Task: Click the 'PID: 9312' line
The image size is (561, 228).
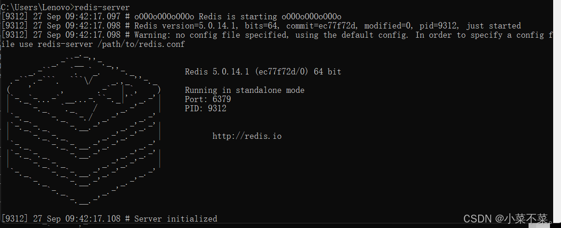Action: pyautogui.click(x=205, y=108)
